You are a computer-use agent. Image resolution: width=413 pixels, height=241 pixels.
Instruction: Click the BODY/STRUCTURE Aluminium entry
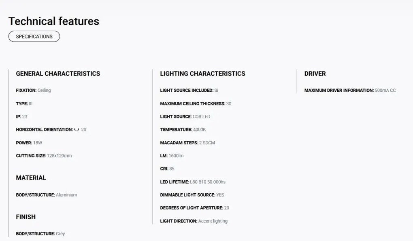[46, 194]
